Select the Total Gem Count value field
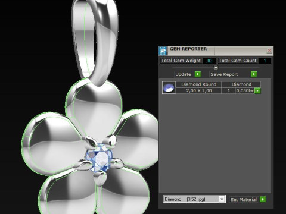The width and height of the screenshot is (286, 214). click(265, 61)
